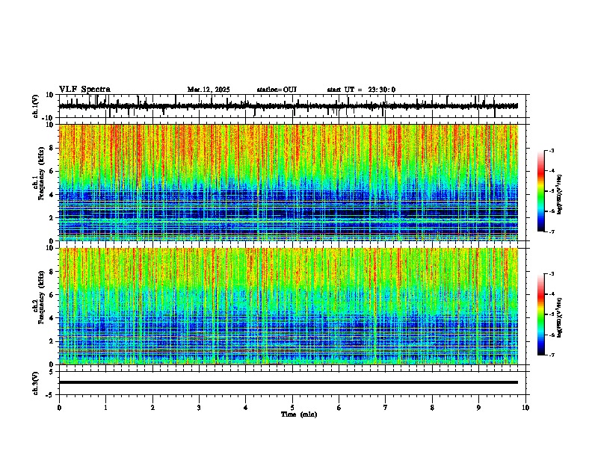Click the 5 minute tick label
The image size is (592, 457).
coord(292,408)
